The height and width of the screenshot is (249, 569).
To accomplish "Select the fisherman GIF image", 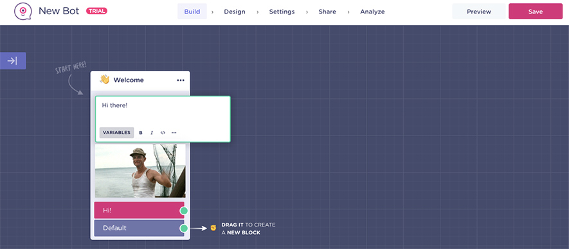I will pyautogui.click(x=140, y=171).
